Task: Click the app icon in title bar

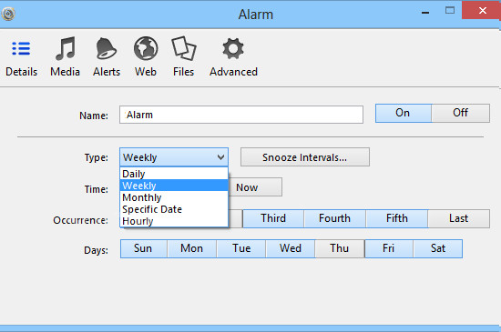Action: 8,14
